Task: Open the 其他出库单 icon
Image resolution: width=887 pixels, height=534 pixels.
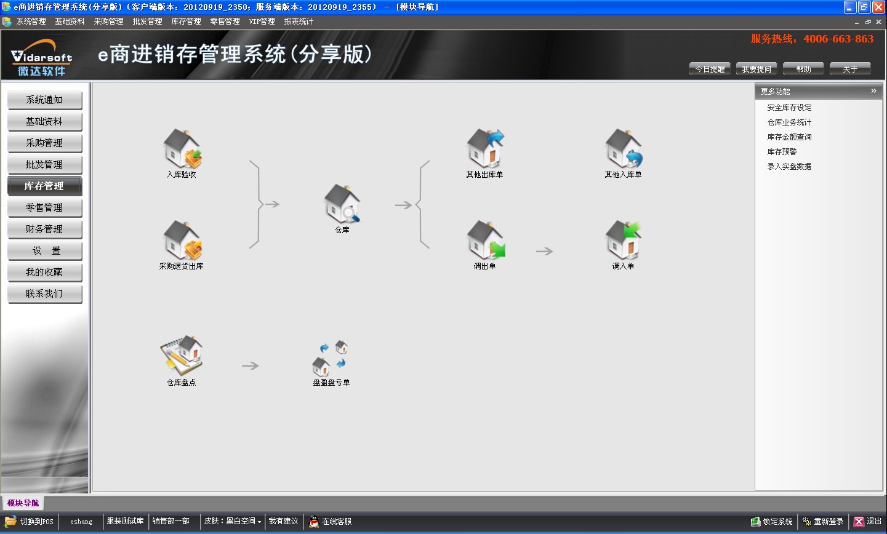Action: (485, 148)
